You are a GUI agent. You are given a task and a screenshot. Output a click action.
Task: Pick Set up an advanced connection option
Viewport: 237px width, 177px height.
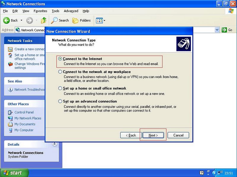pos(60,101)
